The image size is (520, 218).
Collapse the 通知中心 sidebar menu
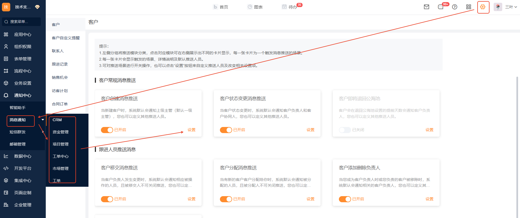23,95
